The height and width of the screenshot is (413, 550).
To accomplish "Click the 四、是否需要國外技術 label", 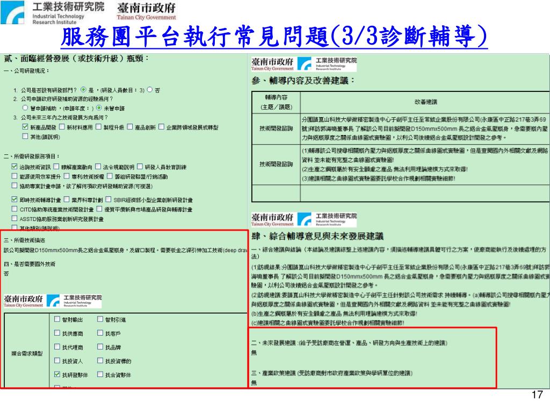I will click(30, 264).
